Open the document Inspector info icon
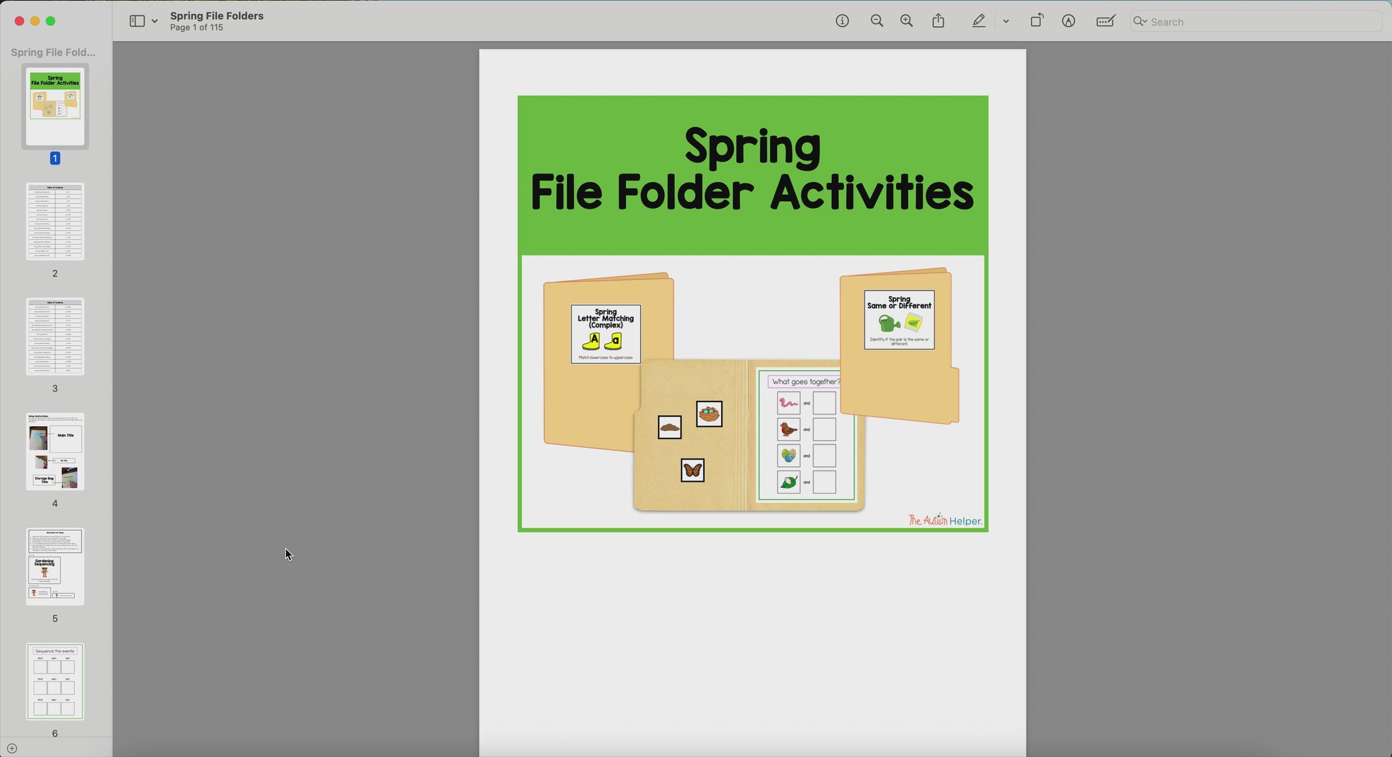The height and width of the screenshot is (757, 1392). pyautogui.click(x=842, y=21)
